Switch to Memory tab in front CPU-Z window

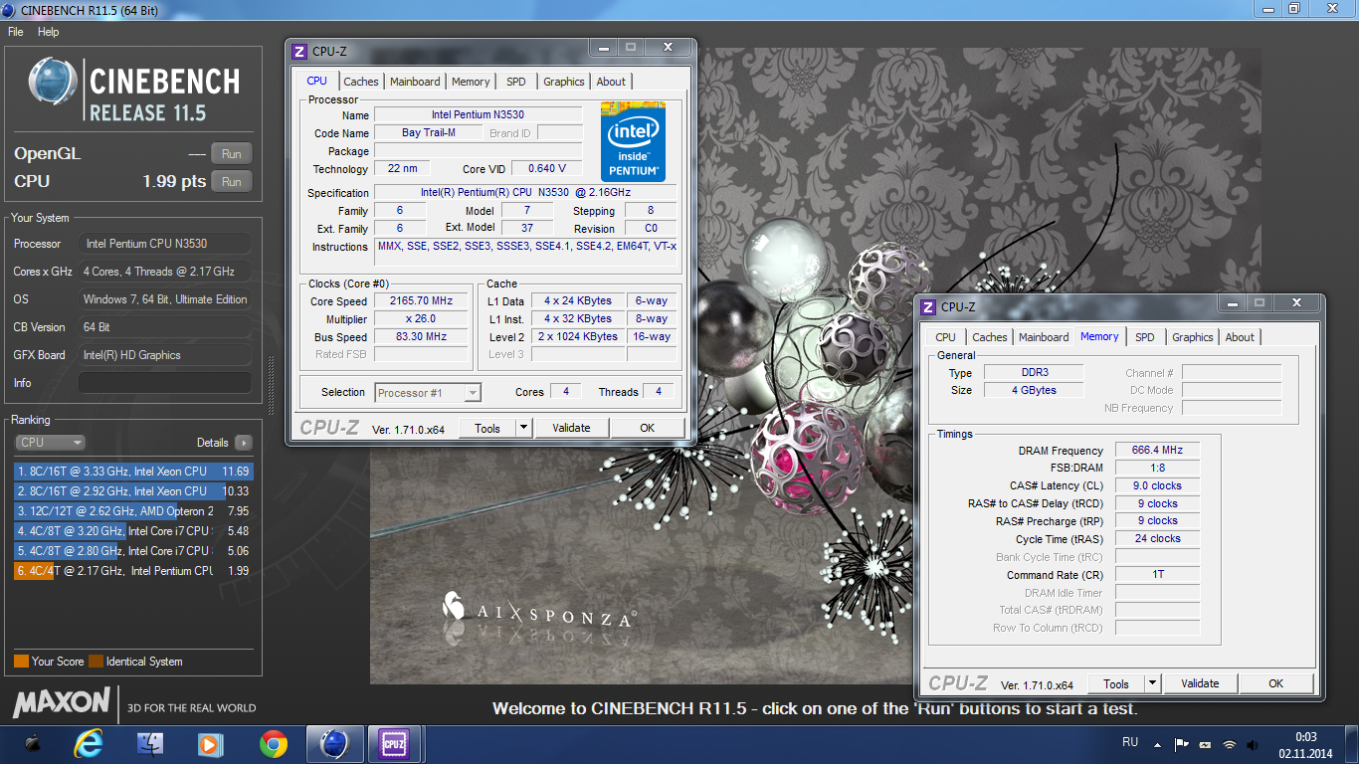[471, 82]
